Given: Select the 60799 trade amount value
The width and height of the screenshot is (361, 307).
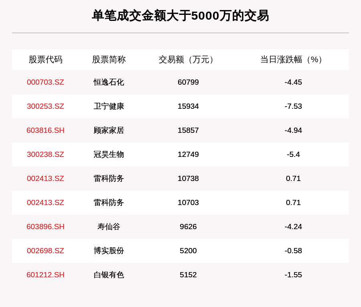Looking at the screenshot, I should point(189,82).
